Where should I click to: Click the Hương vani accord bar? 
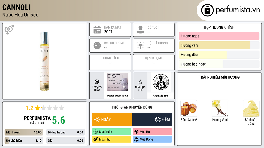(x=219, y=45)
